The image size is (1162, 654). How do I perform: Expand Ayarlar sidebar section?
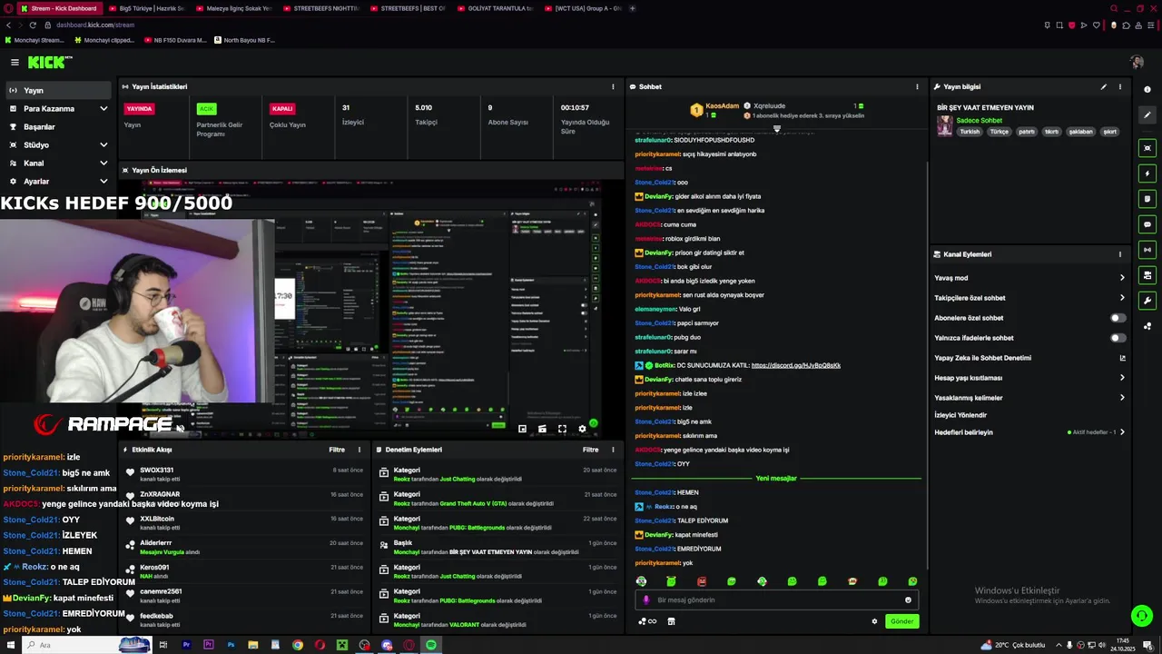pyautogui.click(x=103, y=182)
